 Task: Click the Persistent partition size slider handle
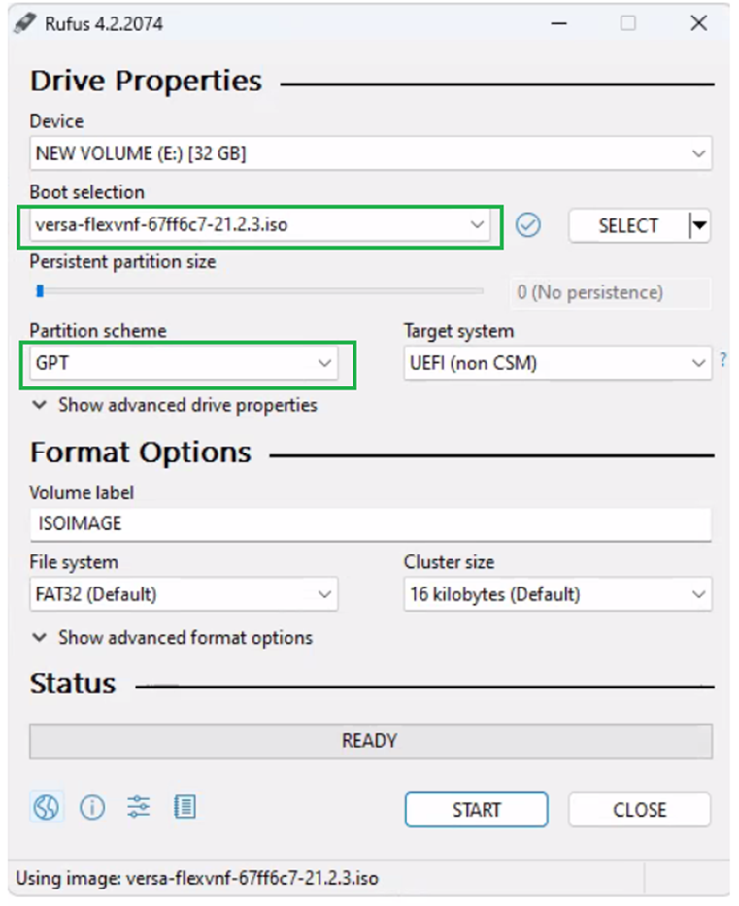40,291
